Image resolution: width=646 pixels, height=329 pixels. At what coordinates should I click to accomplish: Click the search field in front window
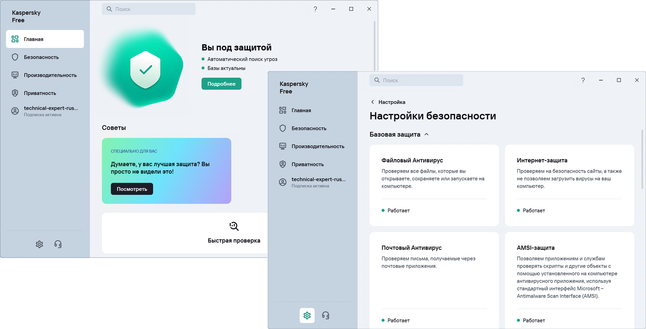tap(416, 80)
